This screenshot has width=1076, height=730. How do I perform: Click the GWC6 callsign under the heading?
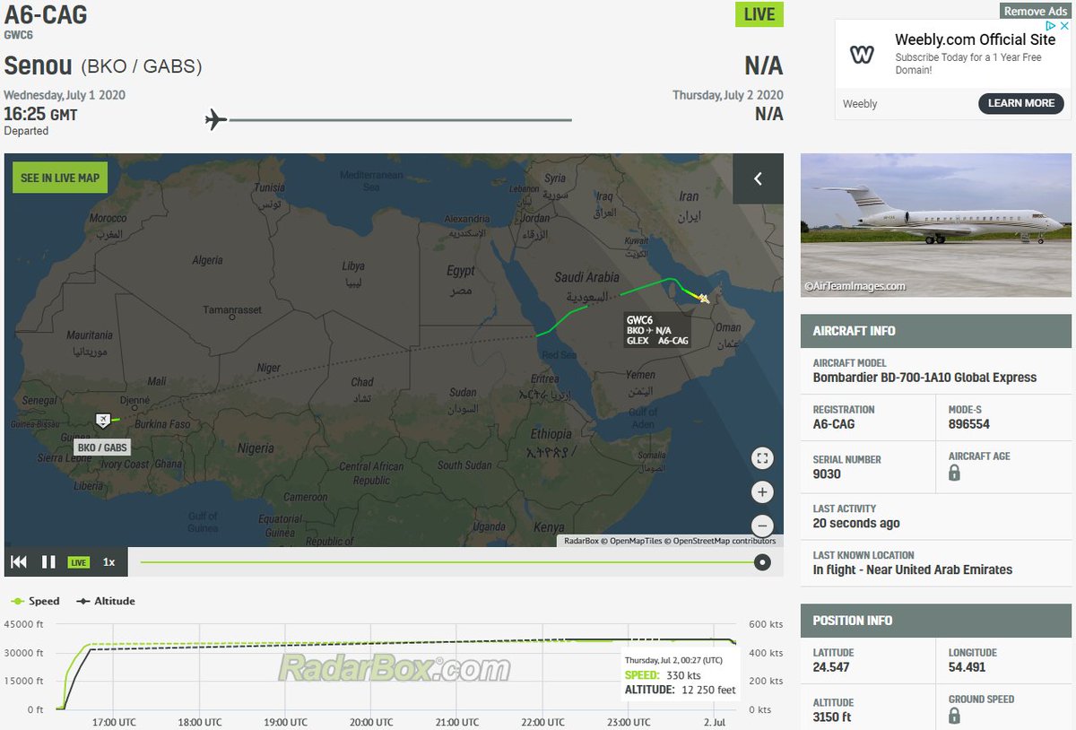point(17,36)
